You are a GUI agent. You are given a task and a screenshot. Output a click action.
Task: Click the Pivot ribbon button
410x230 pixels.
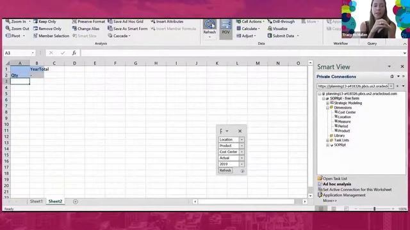[15, 36]
